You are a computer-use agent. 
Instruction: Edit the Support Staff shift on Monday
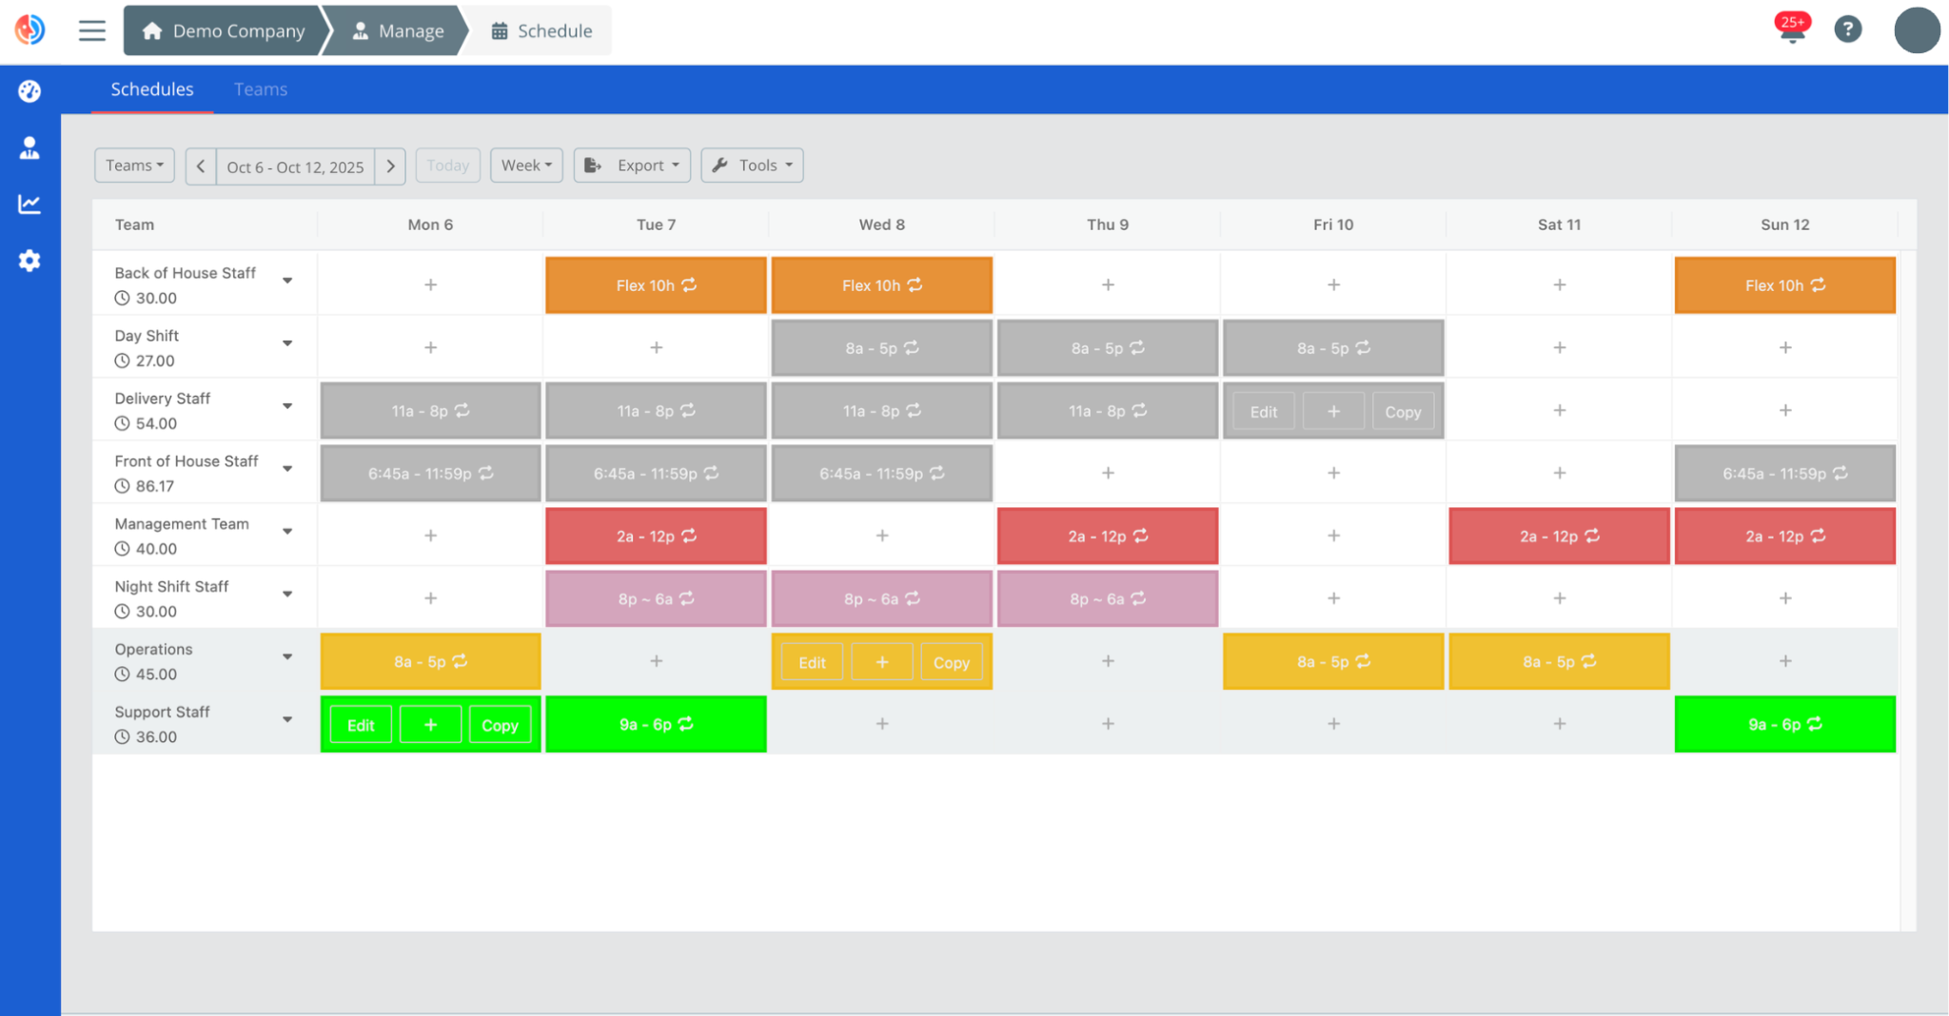pos(359,724)
